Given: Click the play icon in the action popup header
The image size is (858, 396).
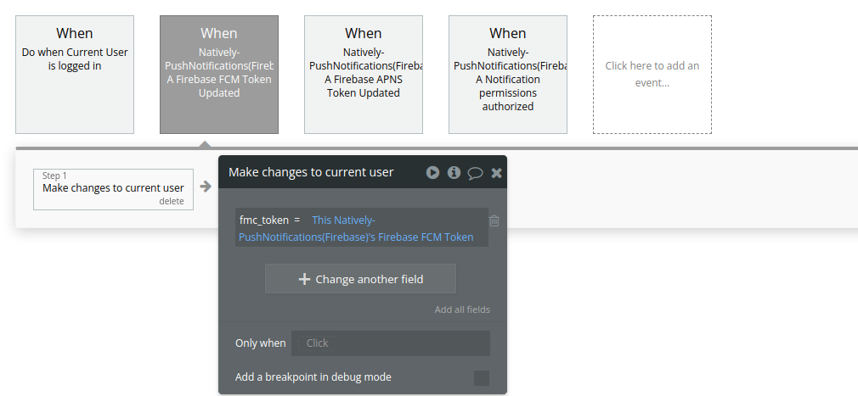Looking at the screenshot, I should click(x=432, y=173).
